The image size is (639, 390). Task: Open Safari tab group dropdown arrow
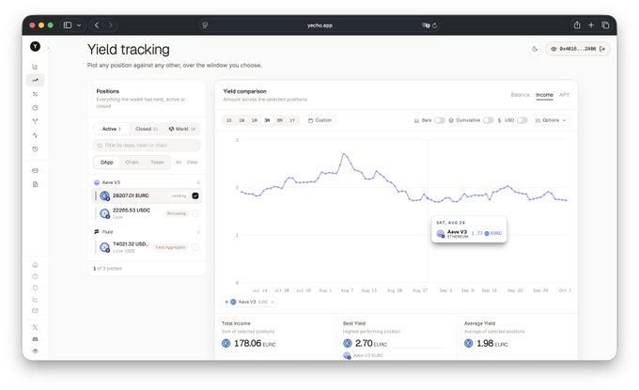point(79,25)
